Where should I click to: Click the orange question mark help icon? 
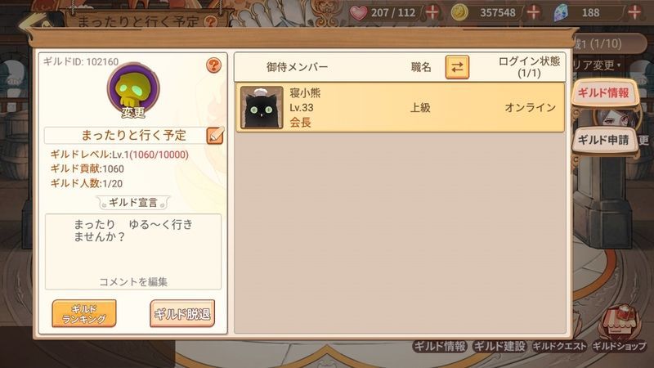(x=213, y=65)
